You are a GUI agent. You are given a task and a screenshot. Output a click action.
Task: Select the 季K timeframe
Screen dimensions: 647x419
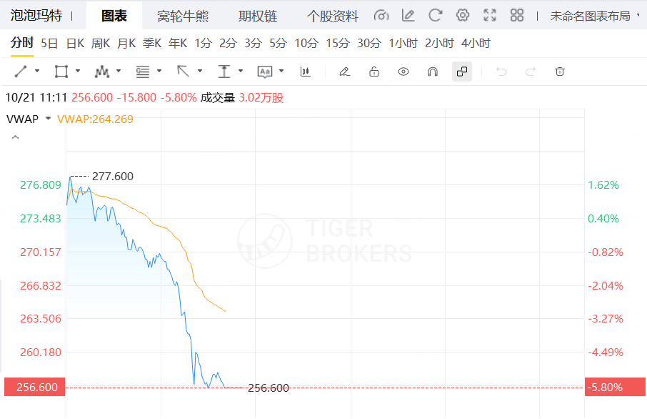point(152,43)
